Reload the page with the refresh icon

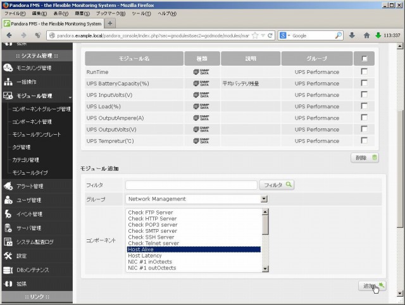pyautogui.click(x=270, y=35)
